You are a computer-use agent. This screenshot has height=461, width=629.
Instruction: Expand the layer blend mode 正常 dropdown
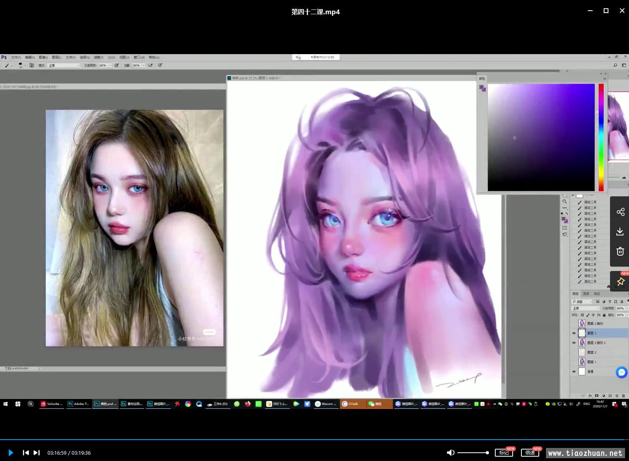pos(586,308)
